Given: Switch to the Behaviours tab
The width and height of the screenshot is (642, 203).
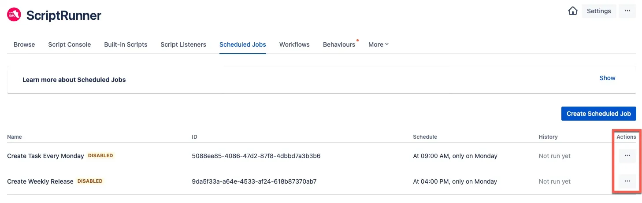Looking at the screenshot, I should click(339, 44).
